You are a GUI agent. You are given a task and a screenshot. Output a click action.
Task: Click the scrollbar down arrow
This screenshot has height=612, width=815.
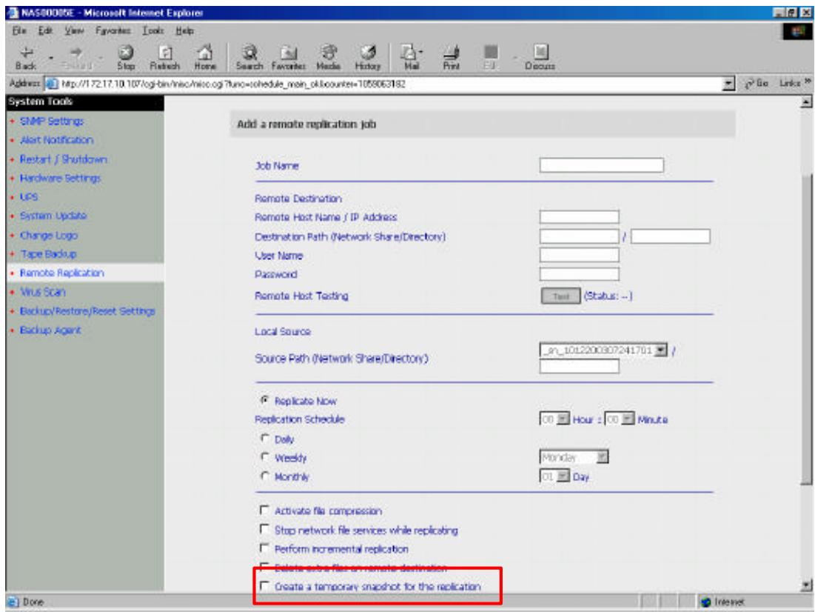point(806,585)
